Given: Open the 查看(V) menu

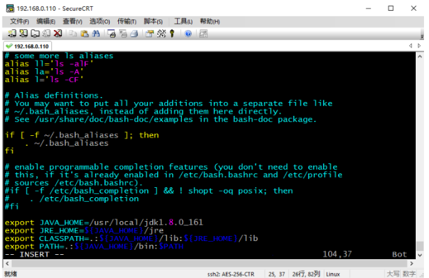Looking at the screenshot, I should pos(73,21).
